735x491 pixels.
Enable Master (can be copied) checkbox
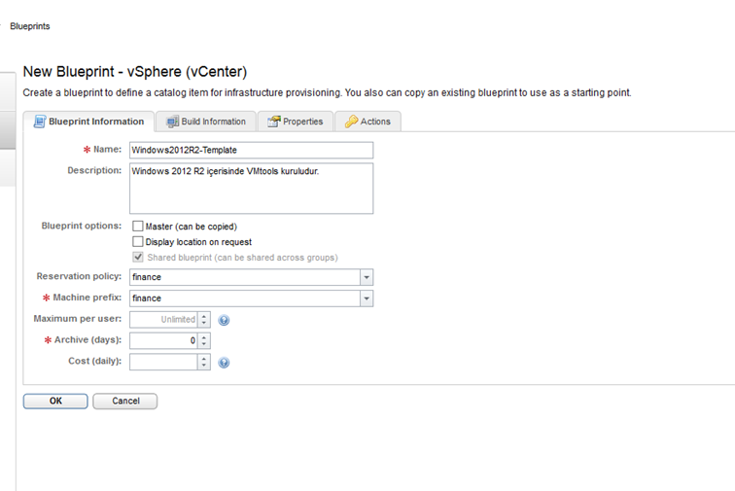coord(137,226)
